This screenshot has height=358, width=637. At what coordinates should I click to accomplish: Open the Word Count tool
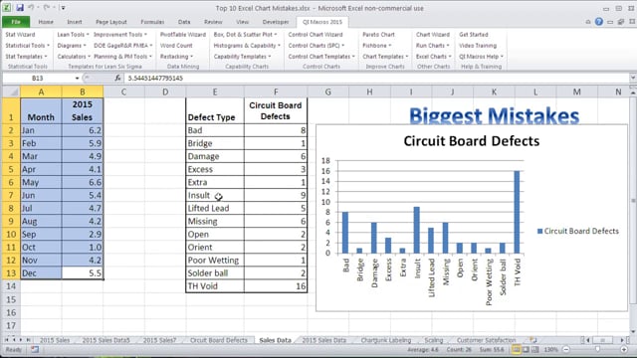[176, 46]
